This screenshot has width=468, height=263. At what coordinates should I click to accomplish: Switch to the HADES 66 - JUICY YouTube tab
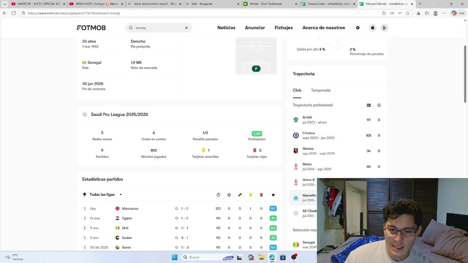click(x=38, y=4)
